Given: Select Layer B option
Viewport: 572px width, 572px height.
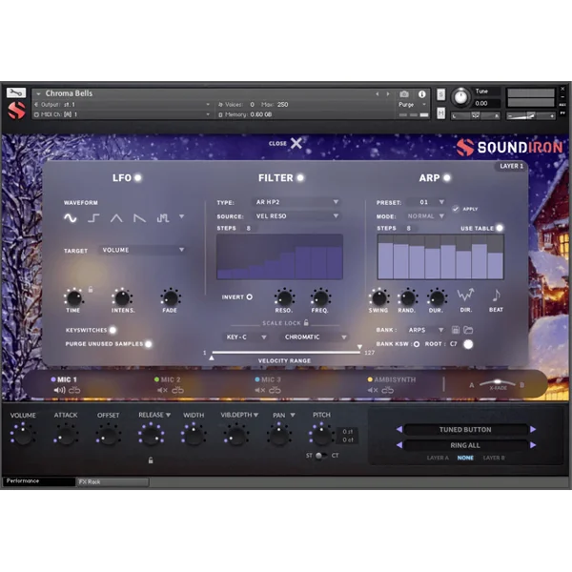Looking at the screenshot, I should coord(494,458).
